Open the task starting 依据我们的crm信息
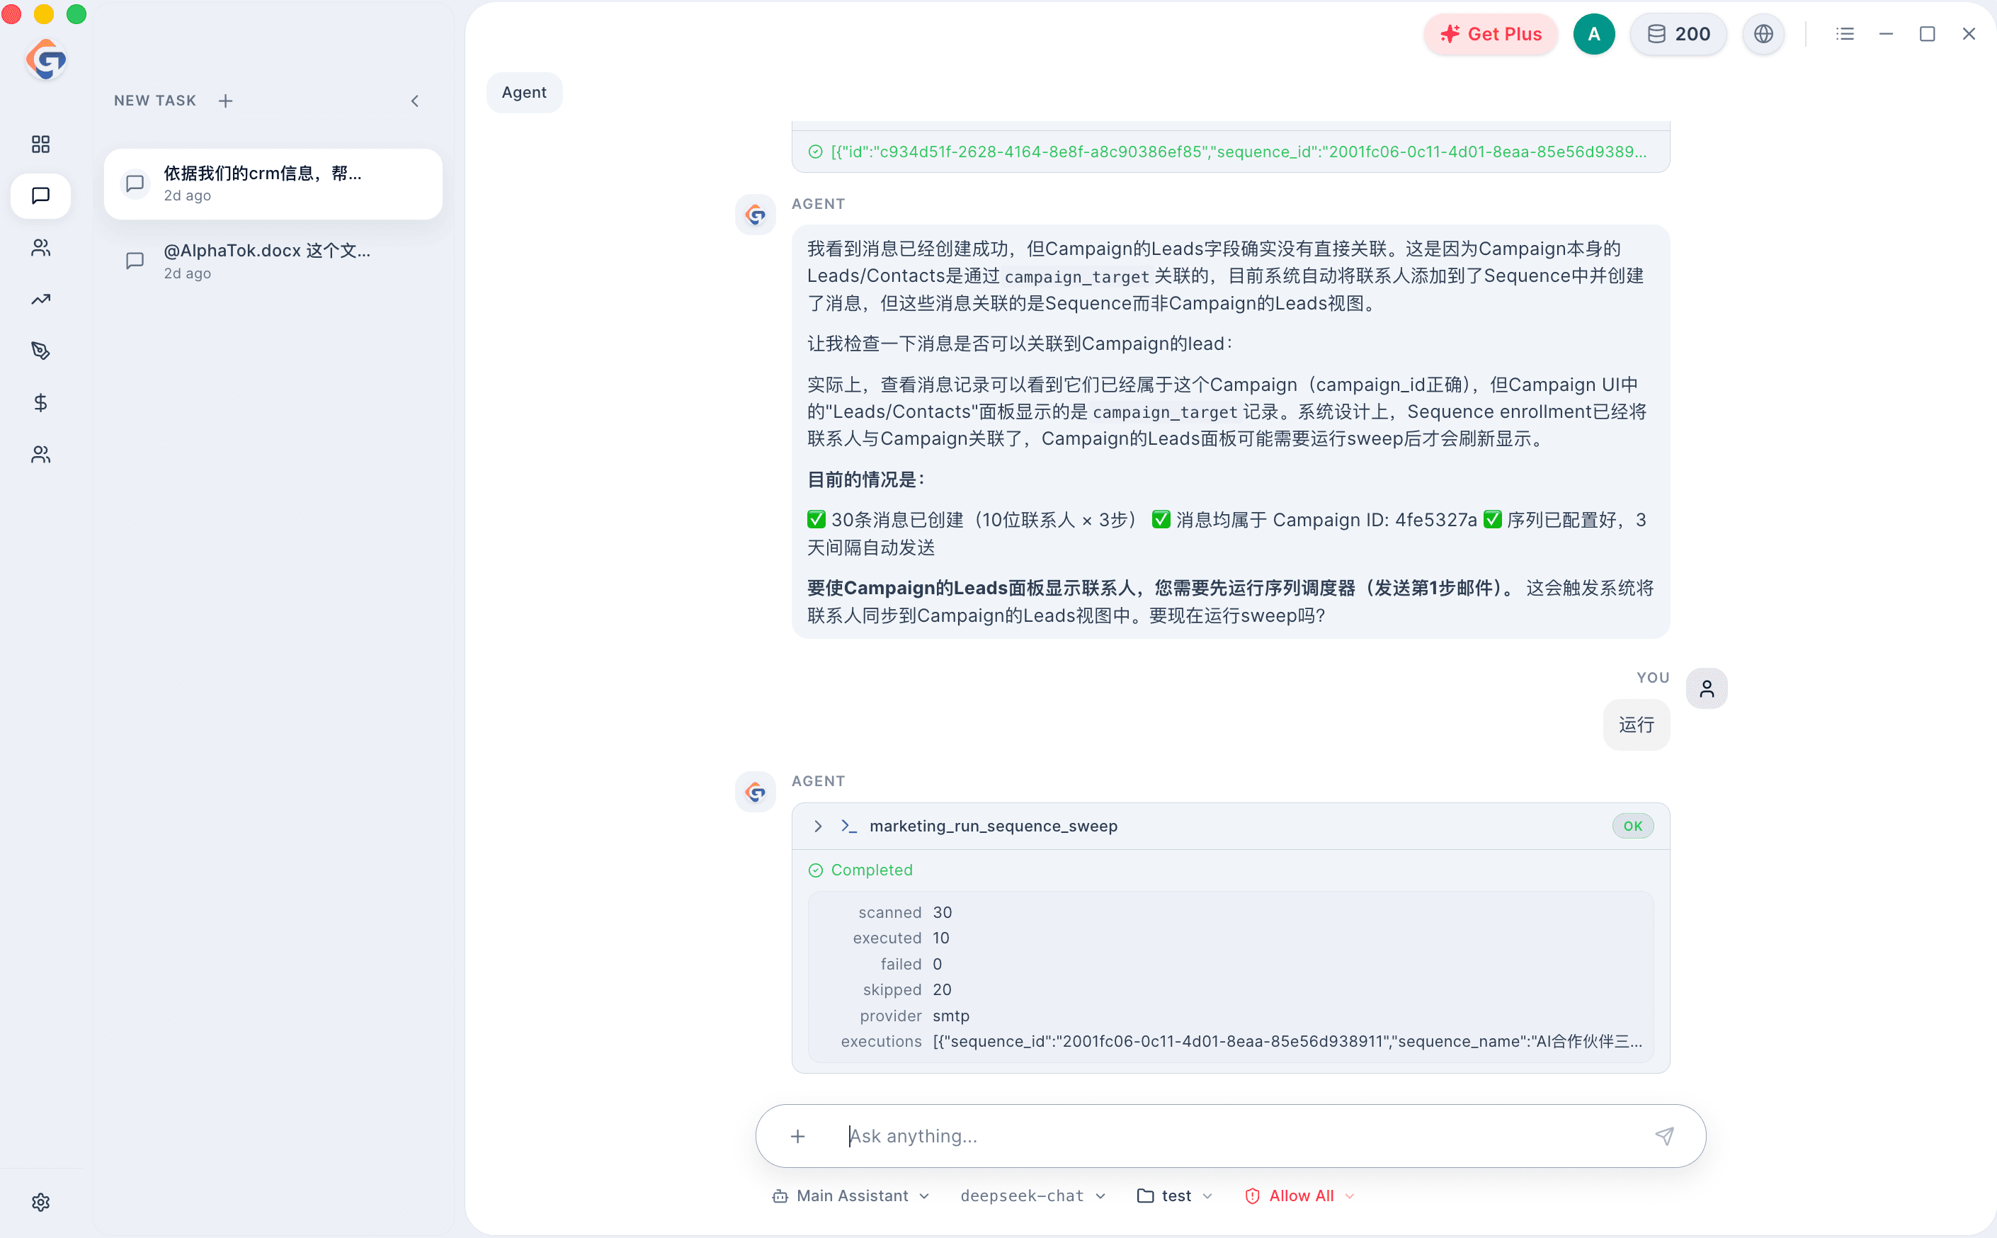Image resolution: width=1997 pixels, height=1238 pixels. (273, 183)
